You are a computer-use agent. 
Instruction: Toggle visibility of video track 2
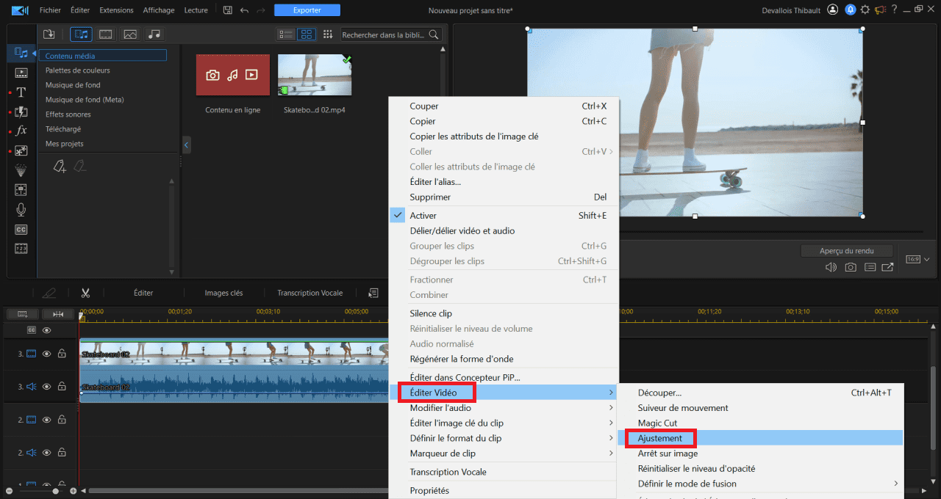[47, 420]
